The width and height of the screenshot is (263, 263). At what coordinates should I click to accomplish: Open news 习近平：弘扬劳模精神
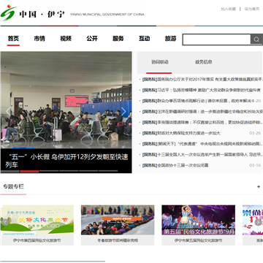(201, 90)
